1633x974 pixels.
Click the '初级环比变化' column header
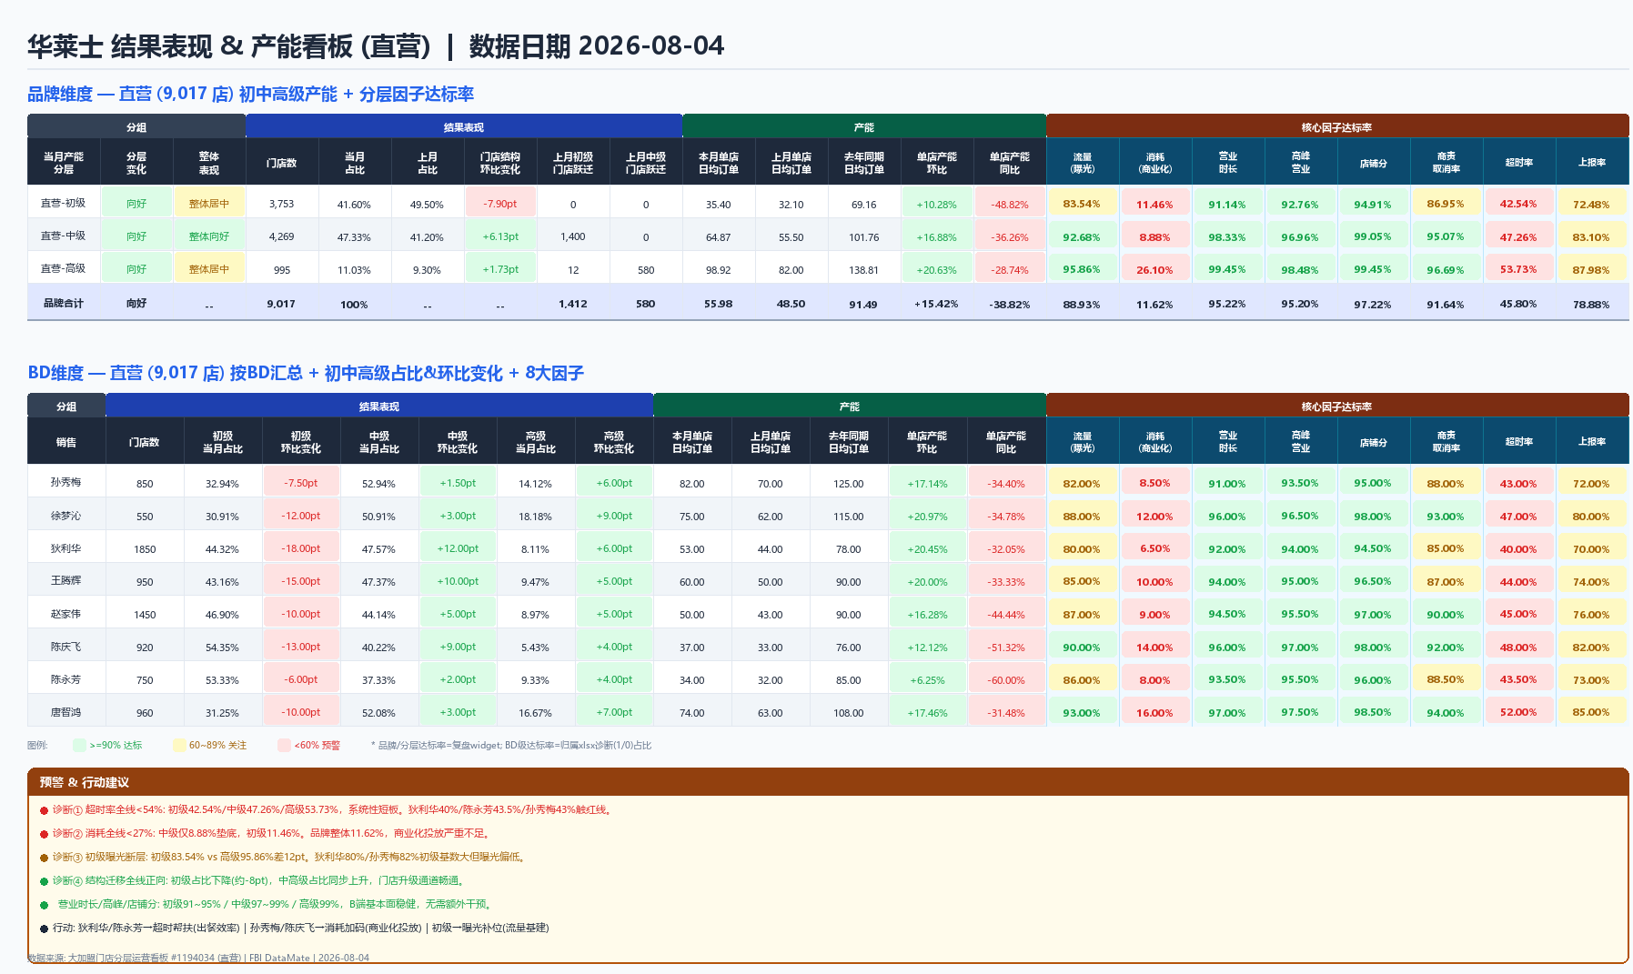tap(301, 442)
